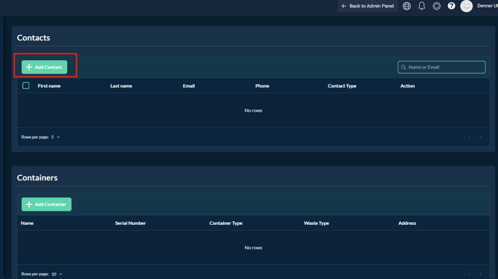Click the Add Contact button
The height and width of the screenshot is (279, 498).
pyautogui.click(x=45, y=68)
